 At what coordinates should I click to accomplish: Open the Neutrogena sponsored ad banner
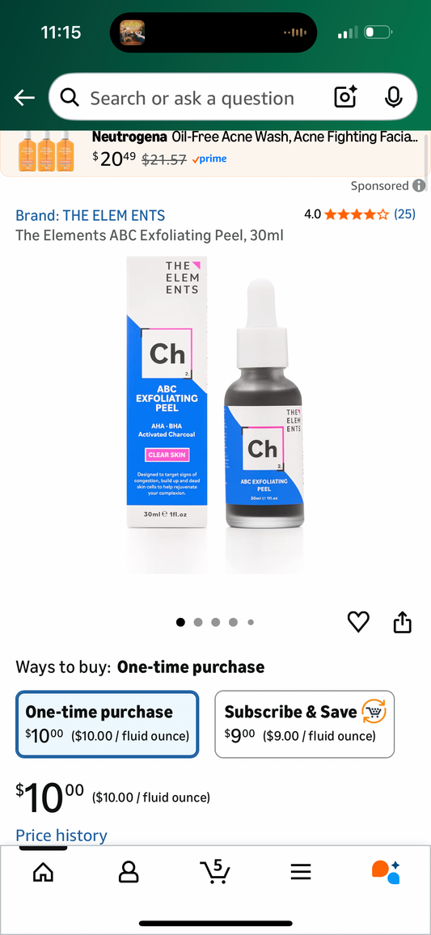215,151
